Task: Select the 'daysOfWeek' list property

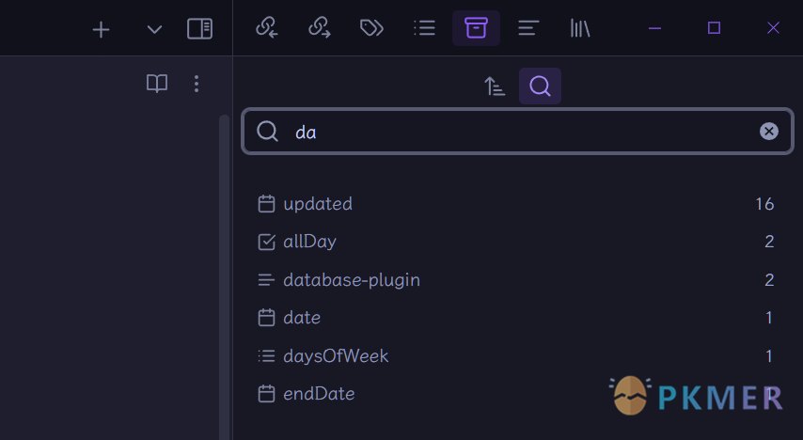Action: (x=516, y=356)
